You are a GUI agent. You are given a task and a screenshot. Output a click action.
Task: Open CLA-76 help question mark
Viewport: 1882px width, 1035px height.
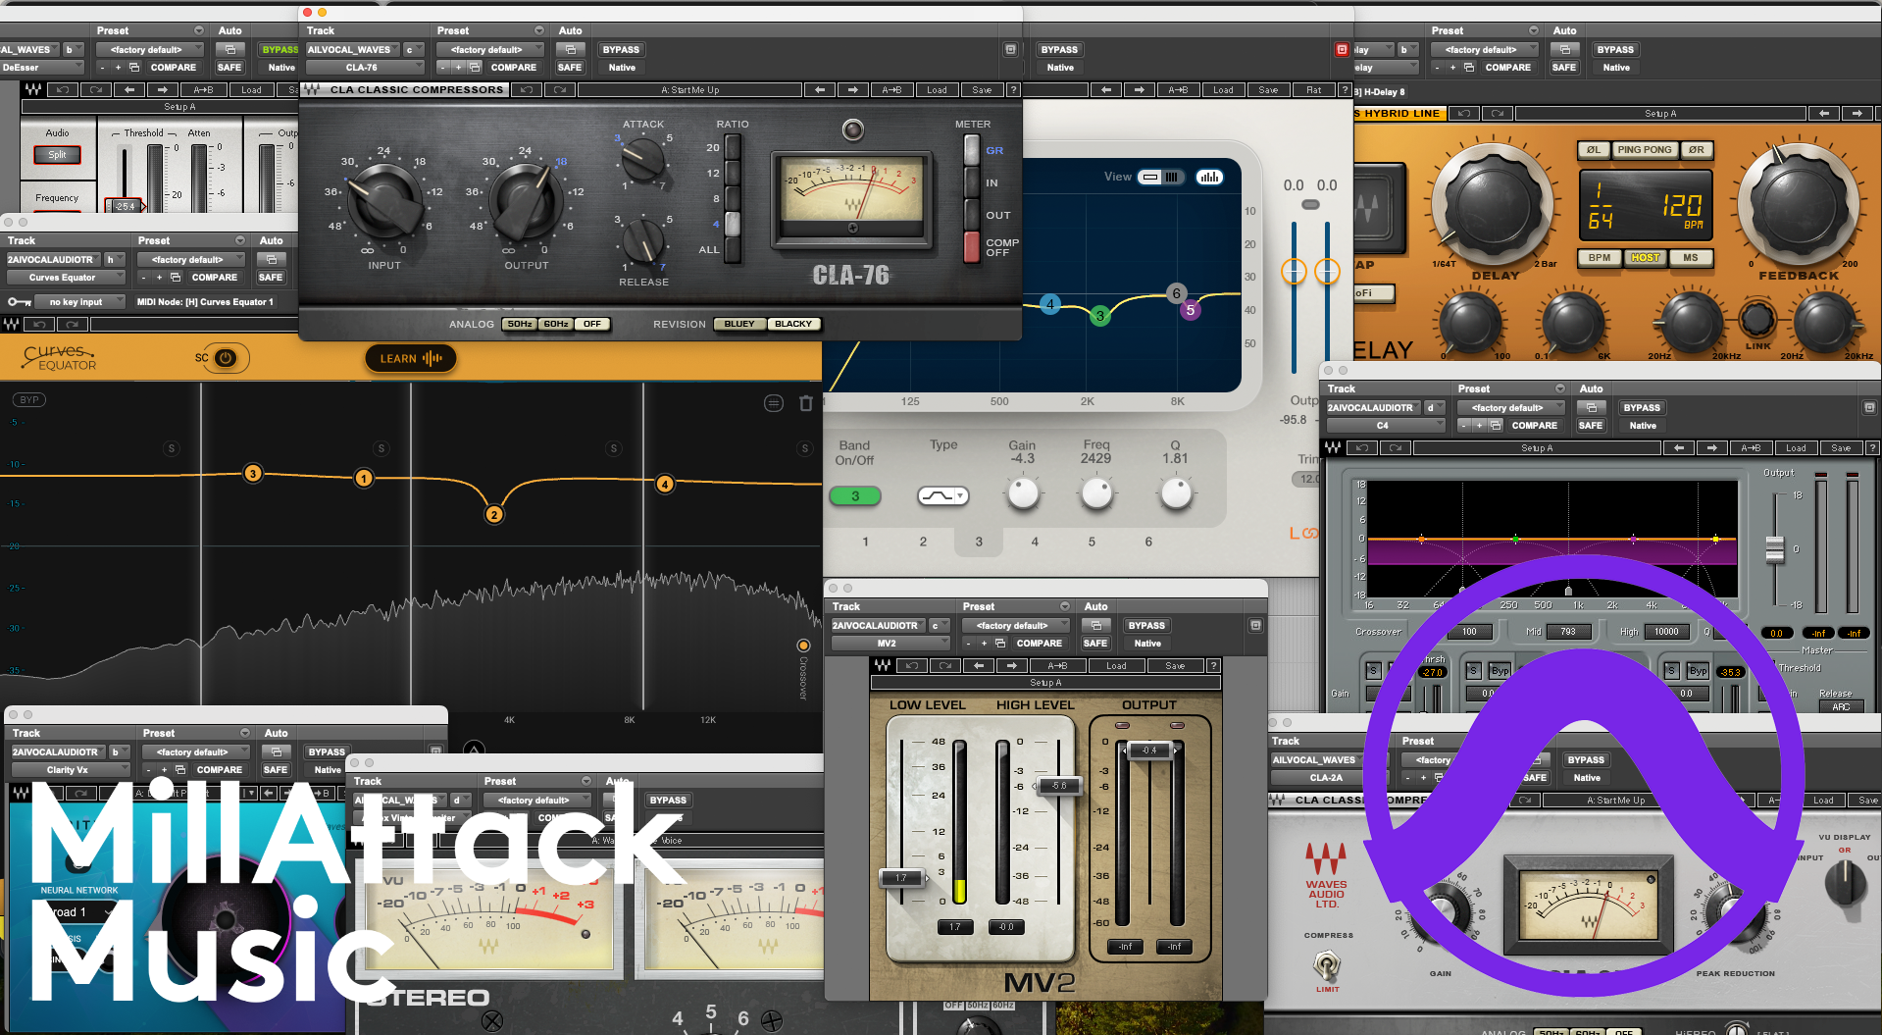tap(1013, 90)
